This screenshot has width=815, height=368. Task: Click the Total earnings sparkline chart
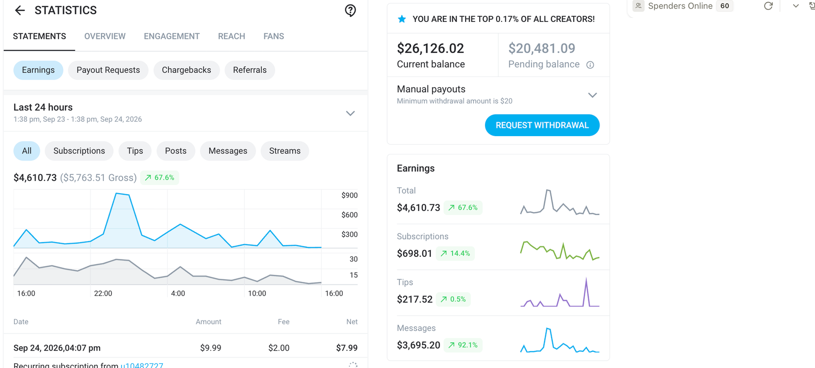[x=560, y=202]
